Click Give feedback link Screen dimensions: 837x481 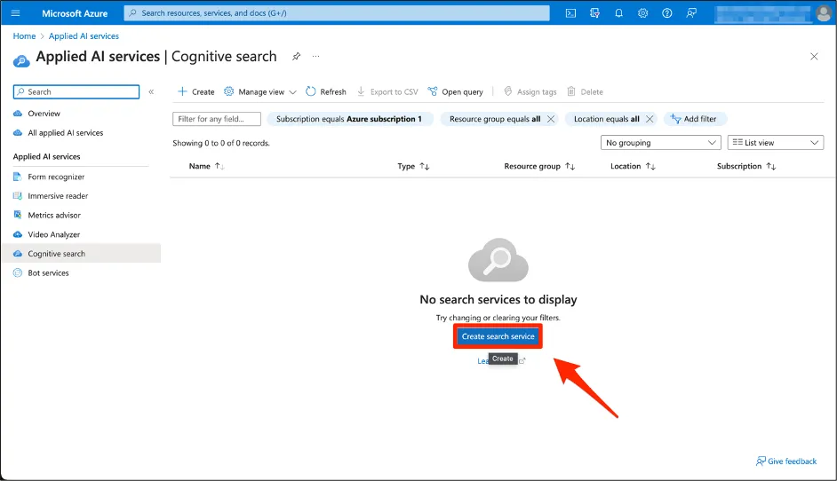[x=786, y=461]
